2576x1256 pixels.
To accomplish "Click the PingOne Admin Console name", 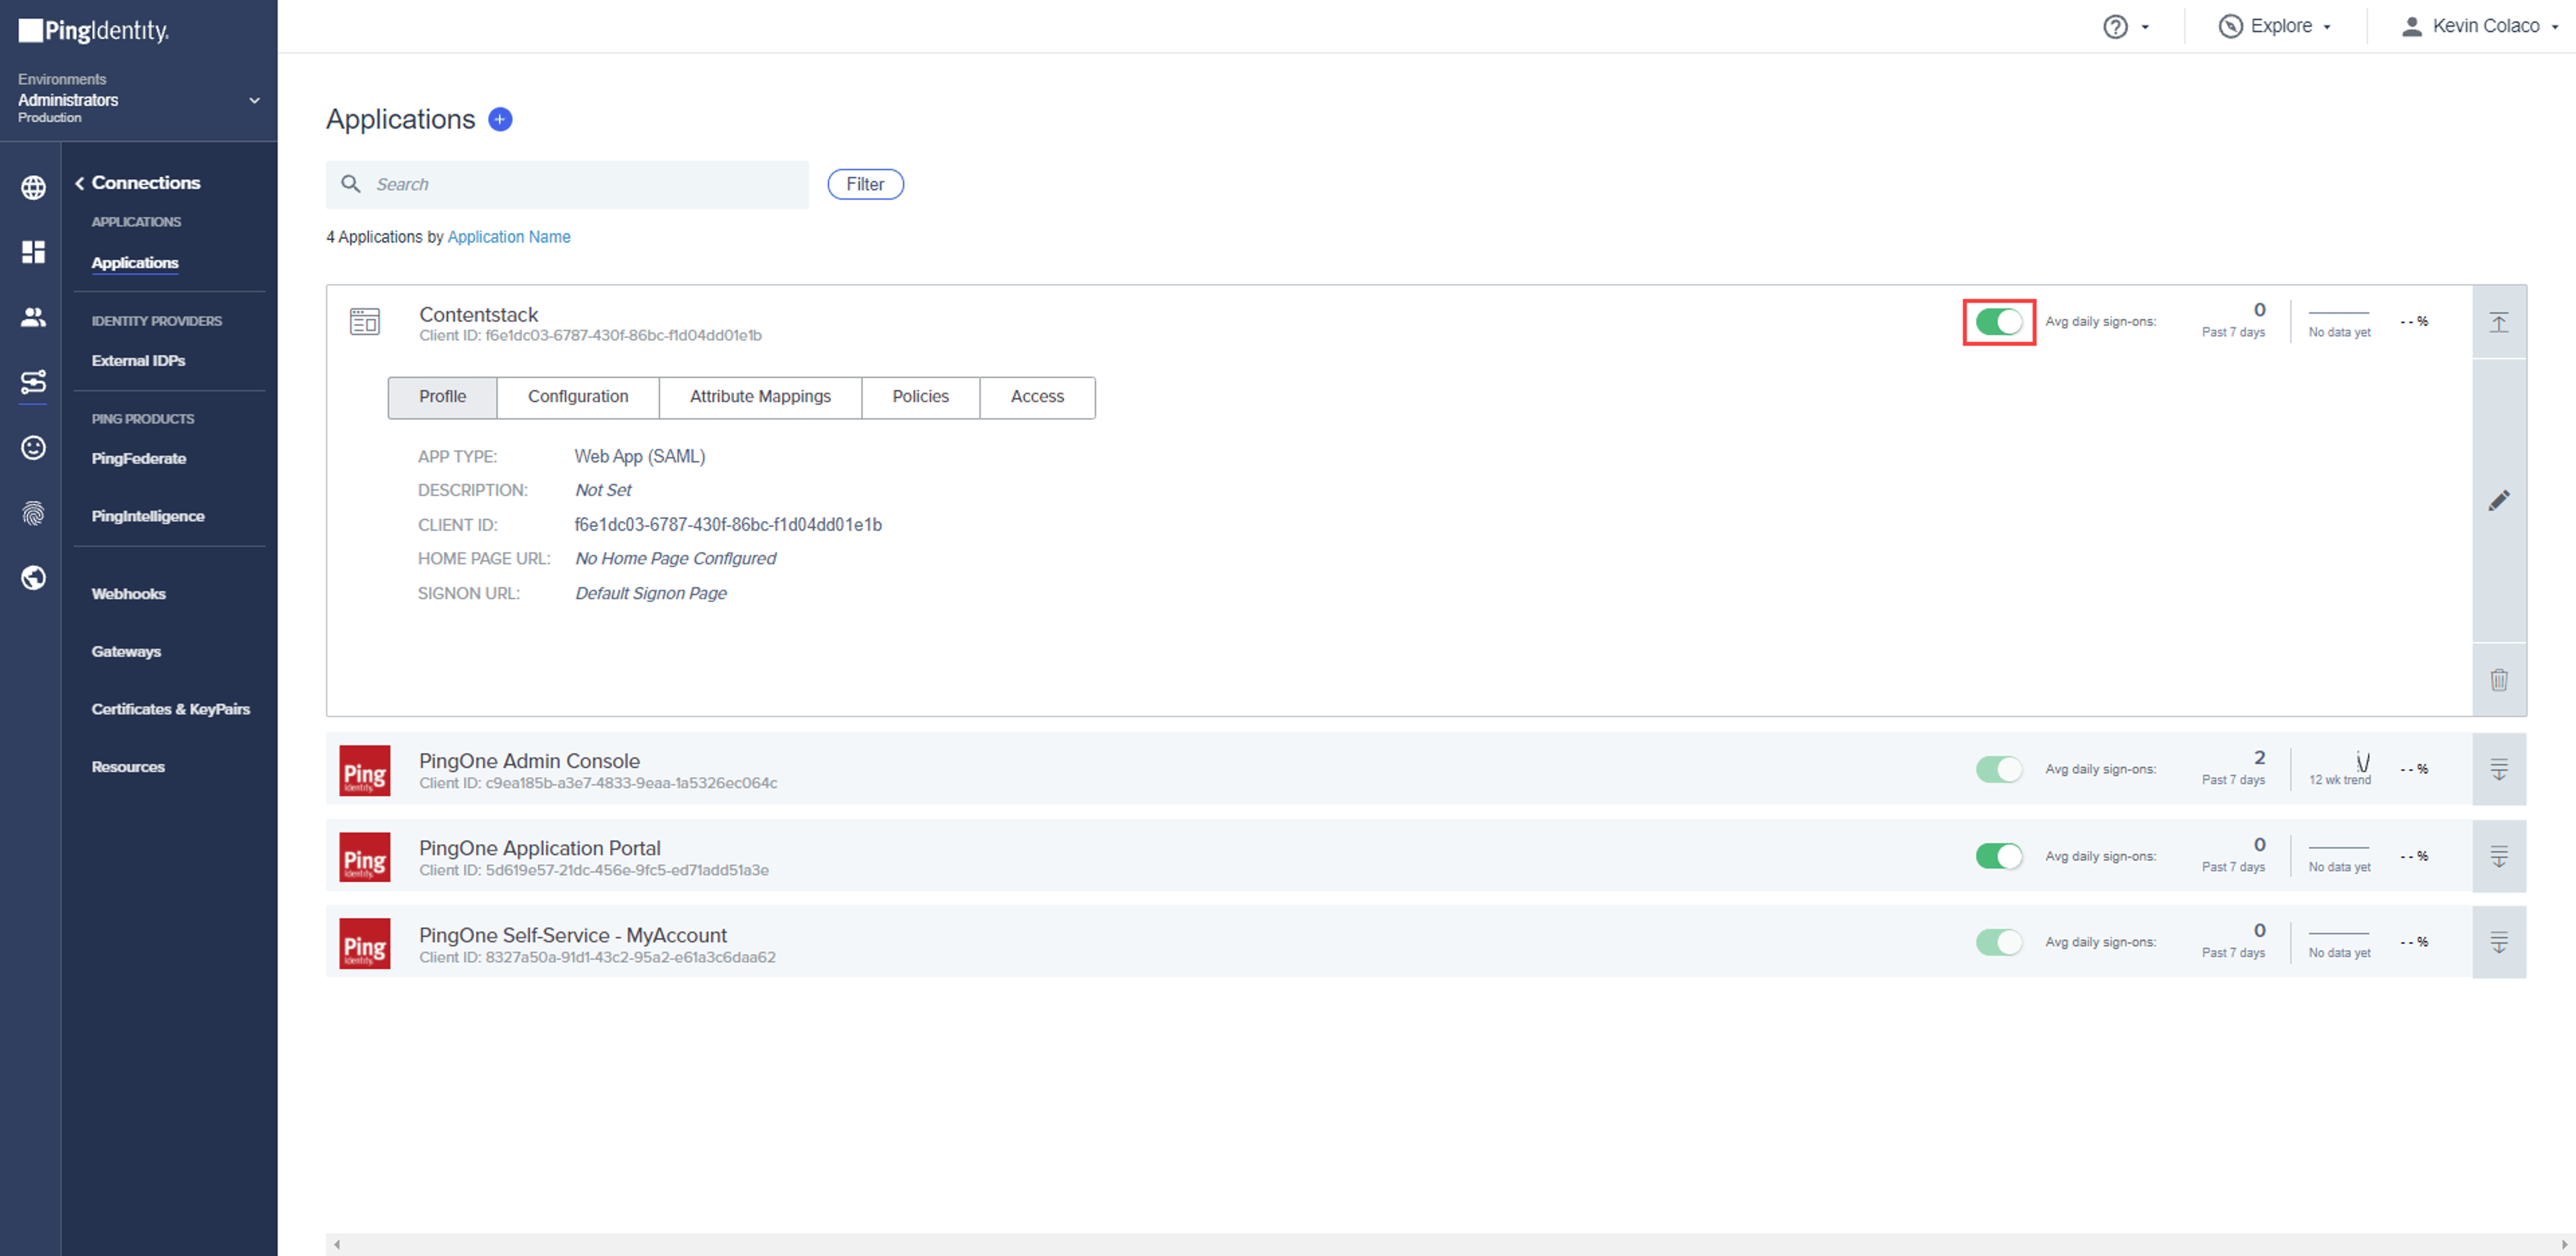I will 529,761.
